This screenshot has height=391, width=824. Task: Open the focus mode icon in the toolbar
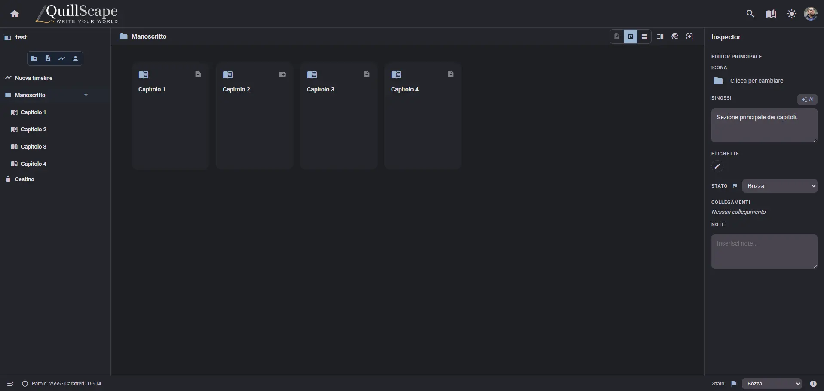coord(689,37)
